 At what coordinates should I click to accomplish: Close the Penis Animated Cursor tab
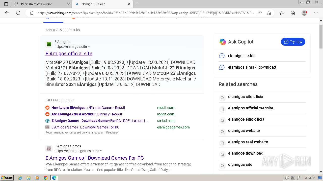click(x=68, y=4)
